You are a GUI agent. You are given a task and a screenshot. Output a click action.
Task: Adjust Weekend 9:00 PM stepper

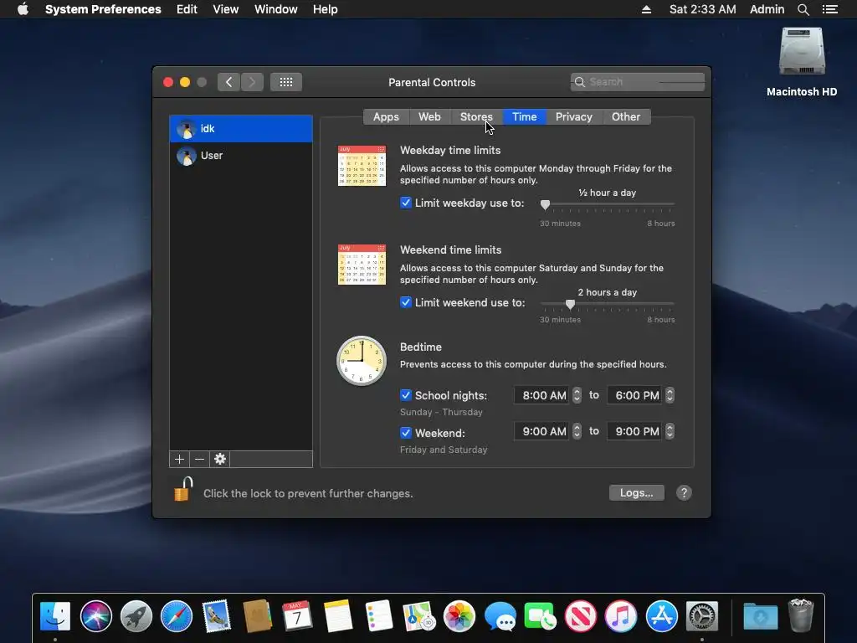670,431
